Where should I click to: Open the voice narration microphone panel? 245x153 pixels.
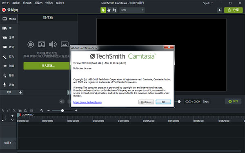tap(9, 84)
